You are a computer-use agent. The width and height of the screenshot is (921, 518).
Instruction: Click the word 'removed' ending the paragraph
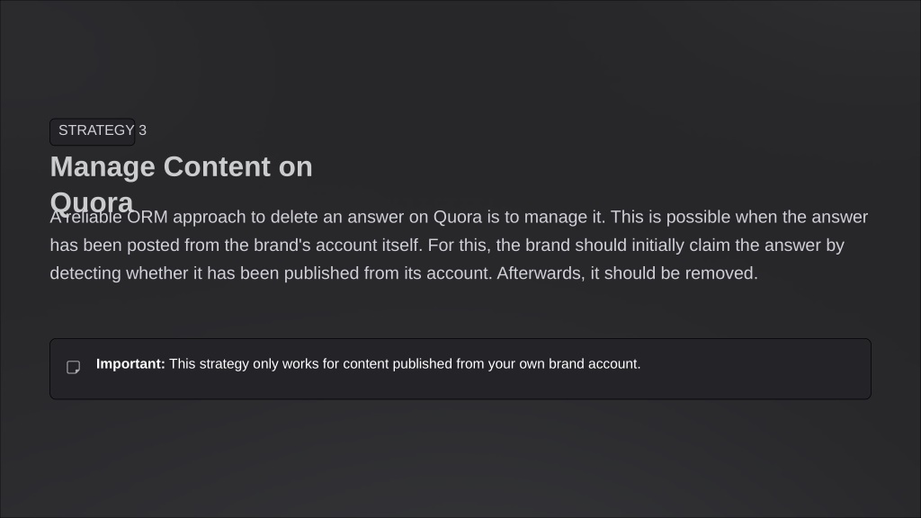(x=720, y=273)
